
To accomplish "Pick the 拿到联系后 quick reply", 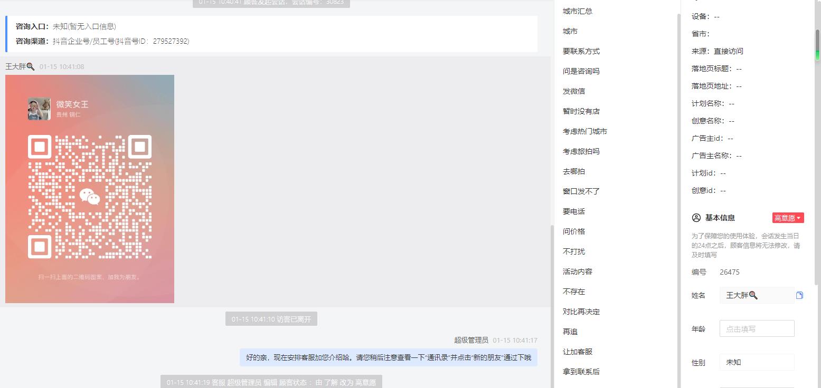I will (581, 372).
